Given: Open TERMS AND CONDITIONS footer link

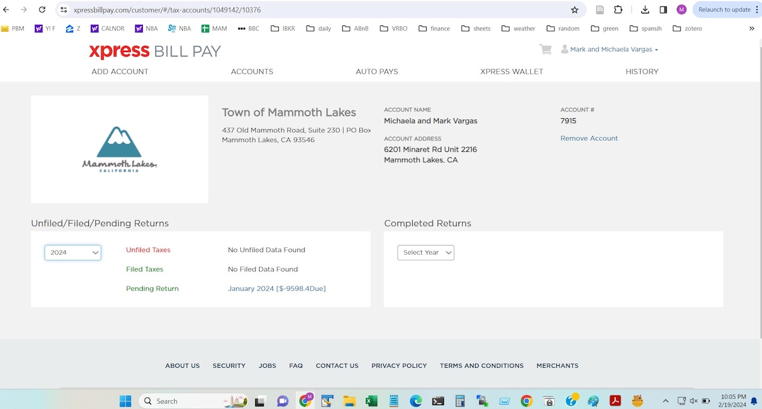Looking at the screenshot, I should point(482,366).
